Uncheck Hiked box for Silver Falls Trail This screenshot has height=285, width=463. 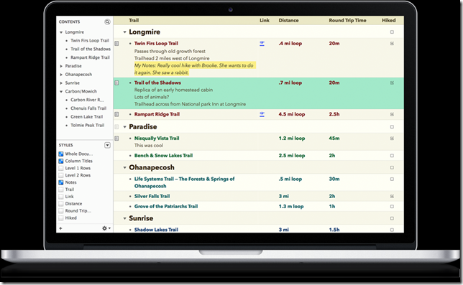392,196
